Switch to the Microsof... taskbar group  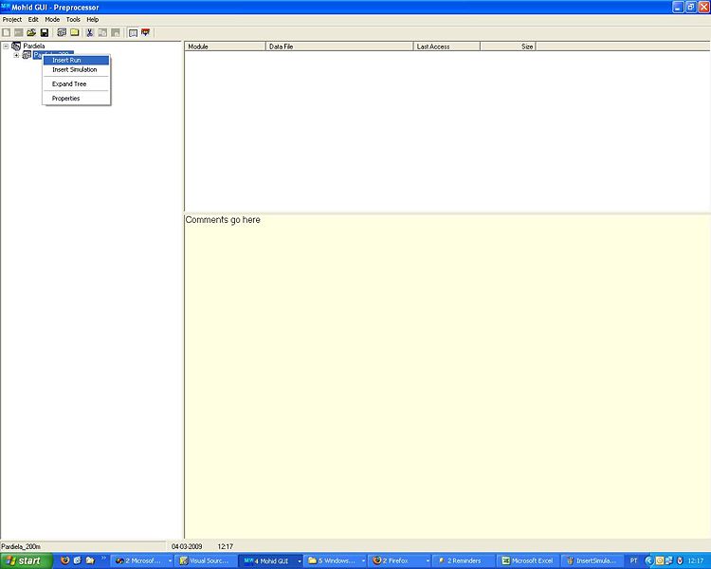click(x=142, y=560)
